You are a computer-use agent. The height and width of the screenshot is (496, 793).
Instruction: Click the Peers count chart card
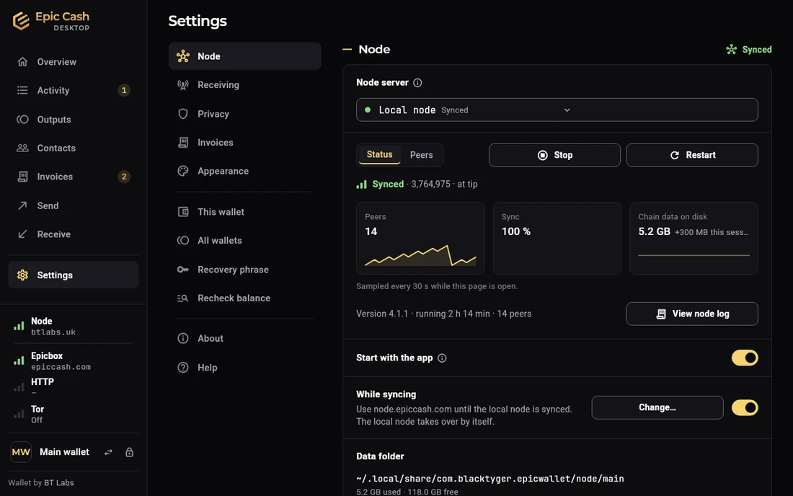click(420, 238)
